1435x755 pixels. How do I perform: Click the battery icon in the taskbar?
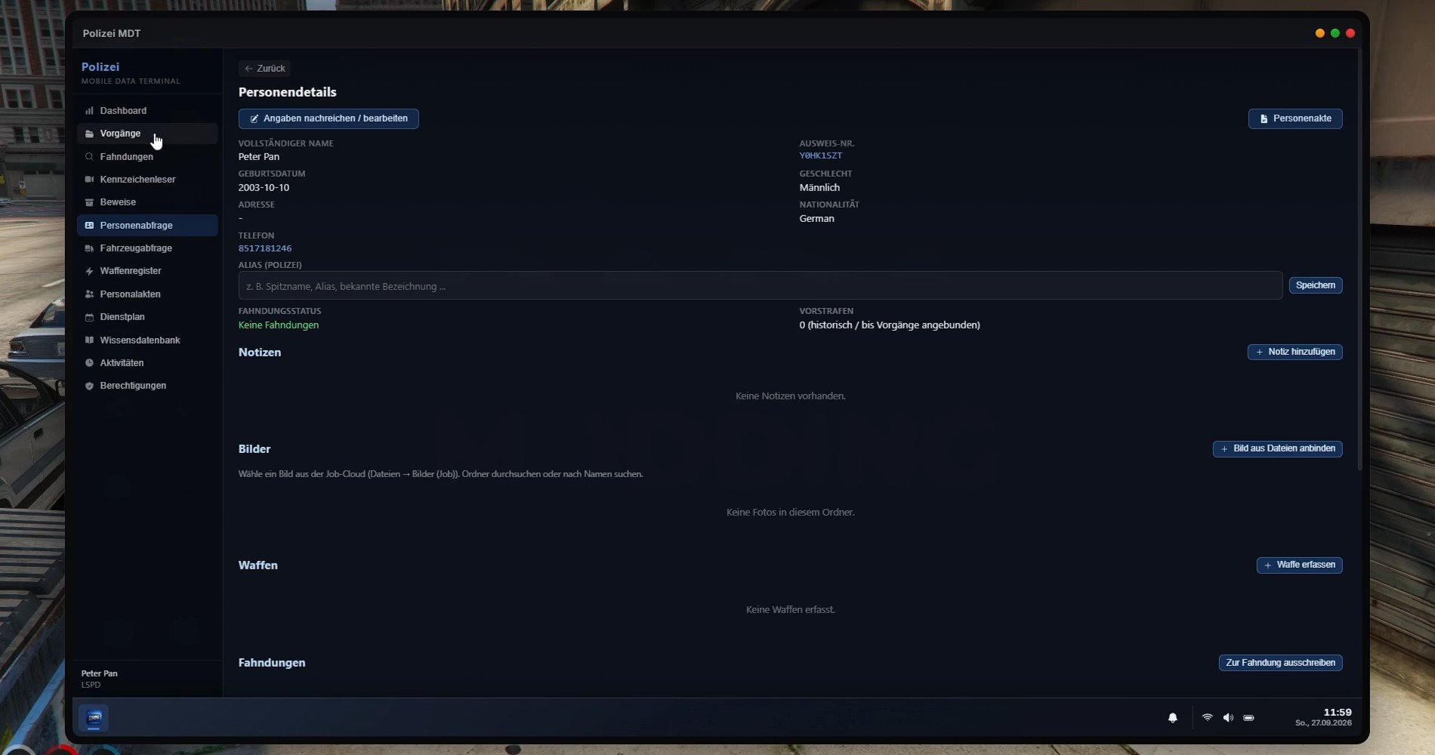tap(1248, 718)
